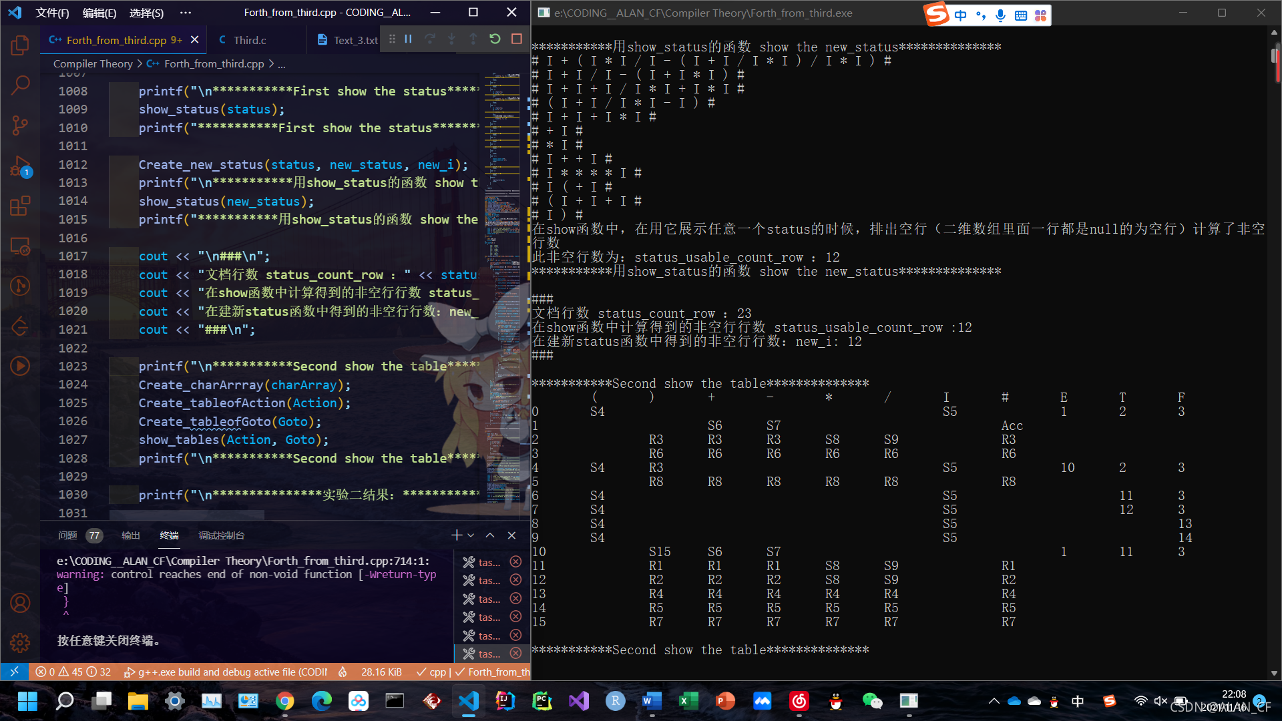Open the 编辑(E) menu
Screen dimensions: 1282x721
tap(99, 13)
